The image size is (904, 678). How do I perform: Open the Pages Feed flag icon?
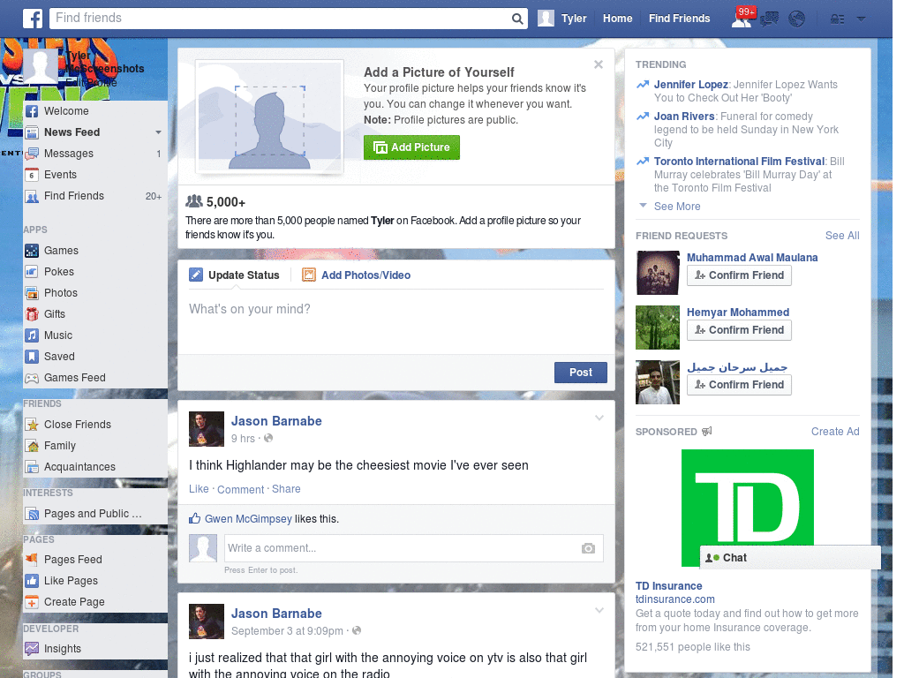click(x=32, y=559)
